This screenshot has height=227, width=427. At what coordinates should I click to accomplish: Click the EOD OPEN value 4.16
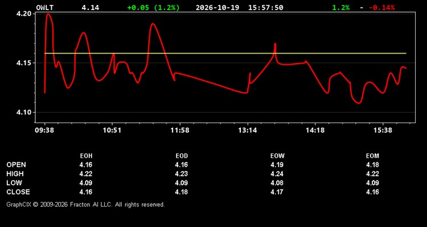tap(182, 165)
